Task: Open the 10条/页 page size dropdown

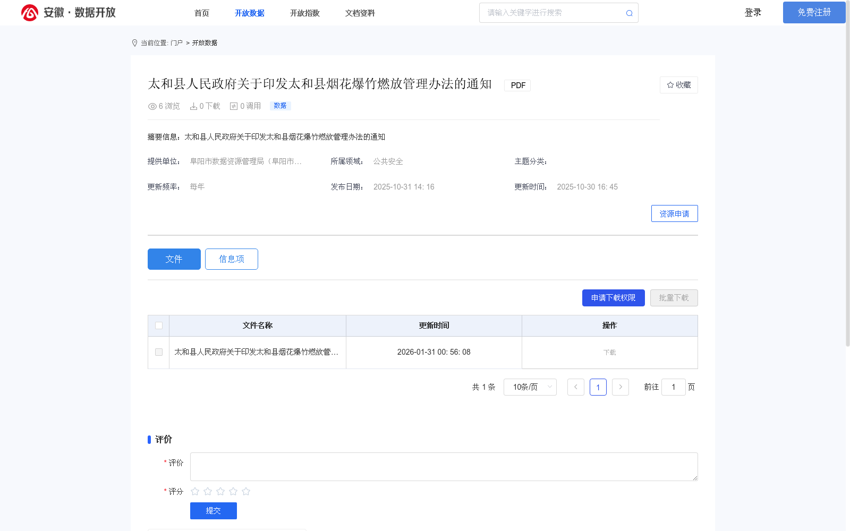Action: (x=530, y=387)
